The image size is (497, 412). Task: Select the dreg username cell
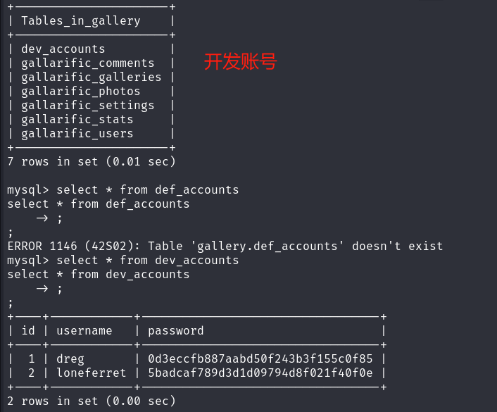pos(70,359)
